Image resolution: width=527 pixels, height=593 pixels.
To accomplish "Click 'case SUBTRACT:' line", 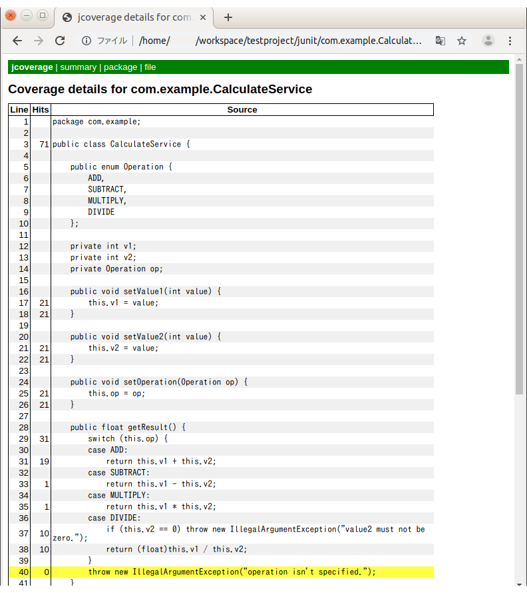I will 119,473.
